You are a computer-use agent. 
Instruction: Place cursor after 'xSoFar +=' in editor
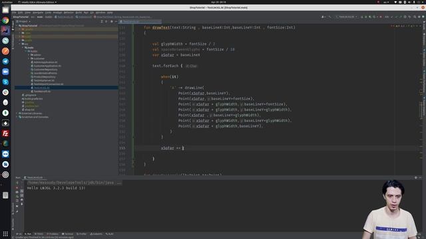click(183, 148)
